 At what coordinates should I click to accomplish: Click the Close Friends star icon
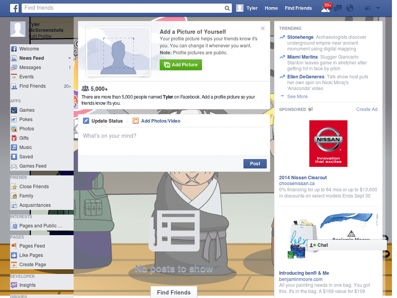[14, 187]
